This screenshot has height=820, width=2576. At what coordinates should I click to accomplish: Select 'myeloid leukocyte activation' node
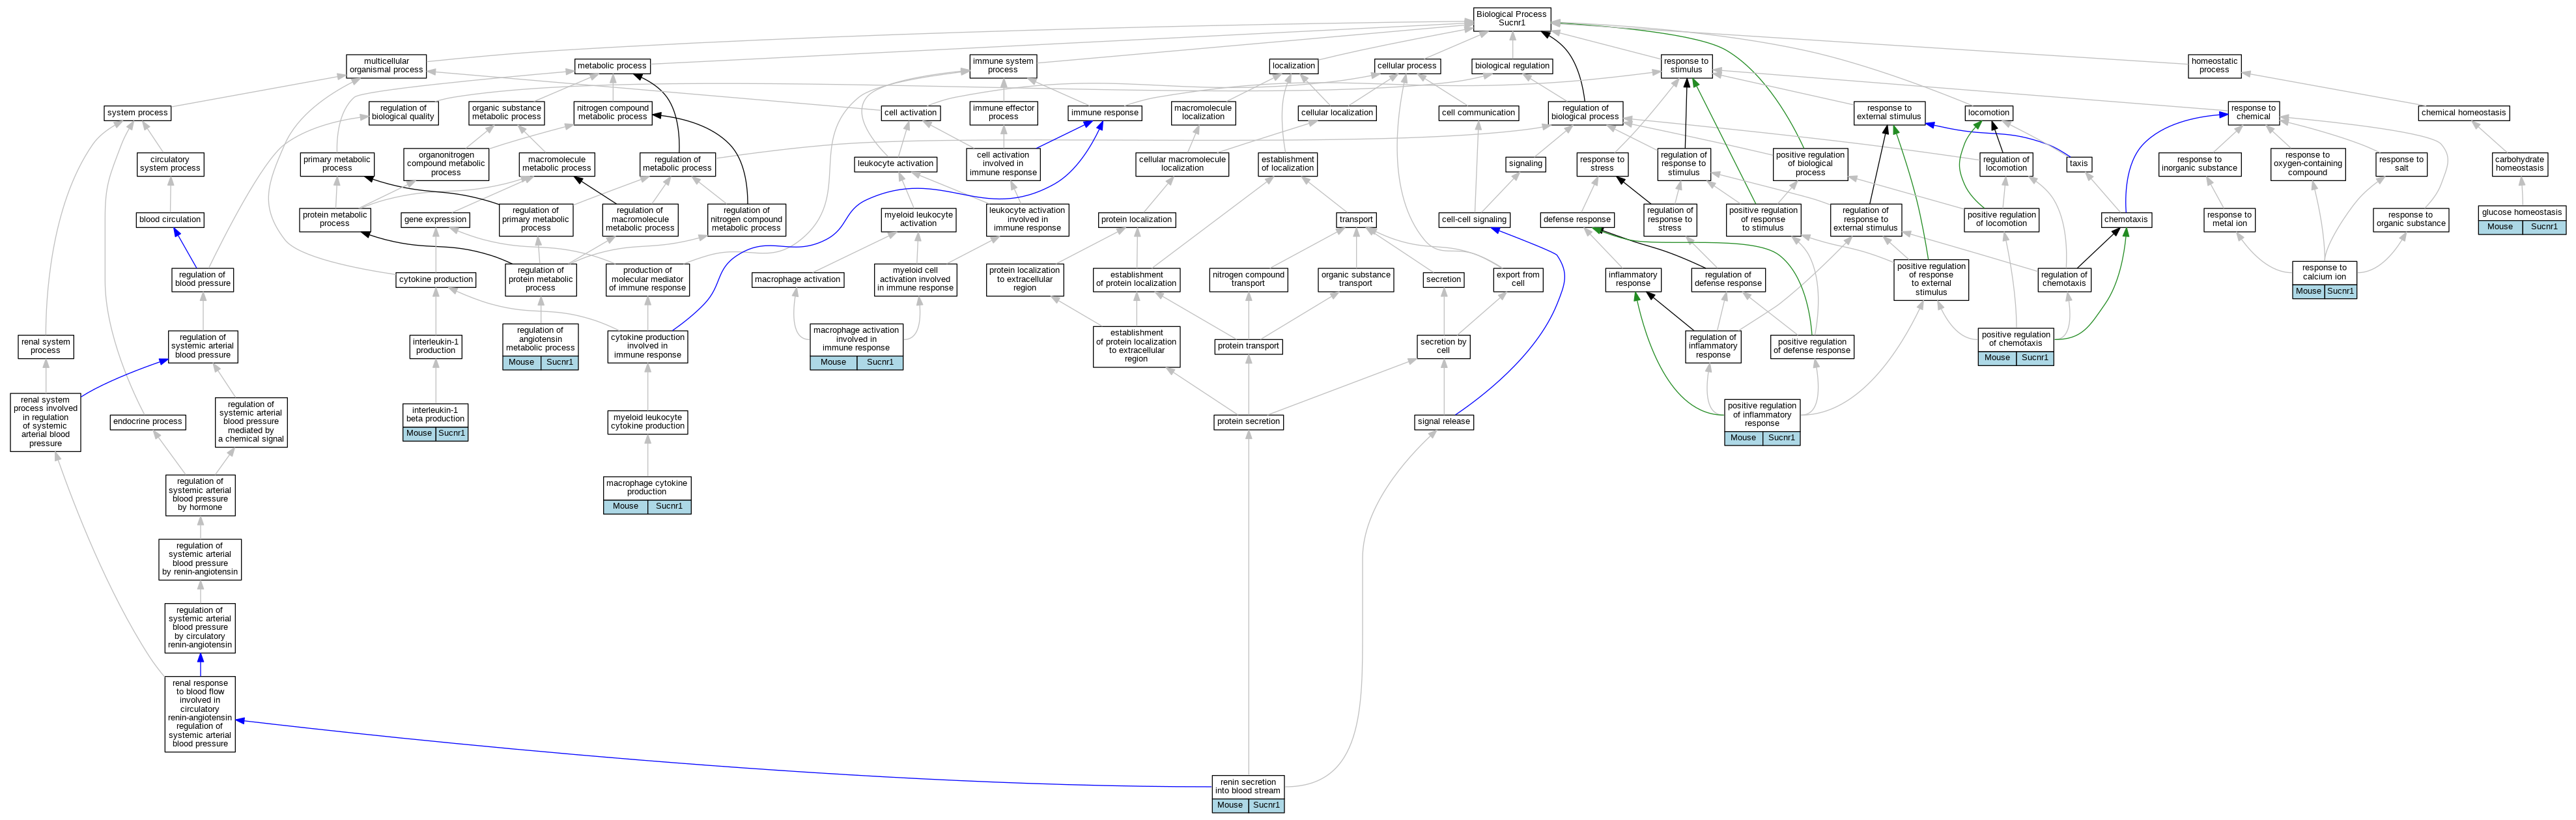tap(919, 220)
